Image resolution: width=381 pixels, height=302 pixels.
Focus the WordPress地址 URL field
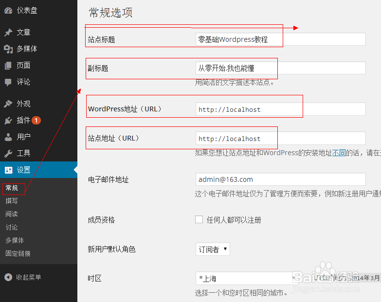[x=281, y=109]
